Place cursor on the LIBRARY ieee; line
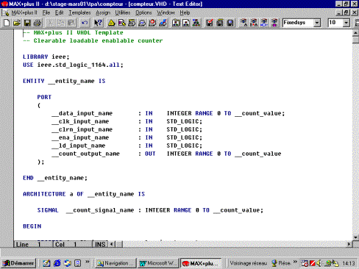Image resolution: width=359 pixels, height=269 pixels. 46,57
